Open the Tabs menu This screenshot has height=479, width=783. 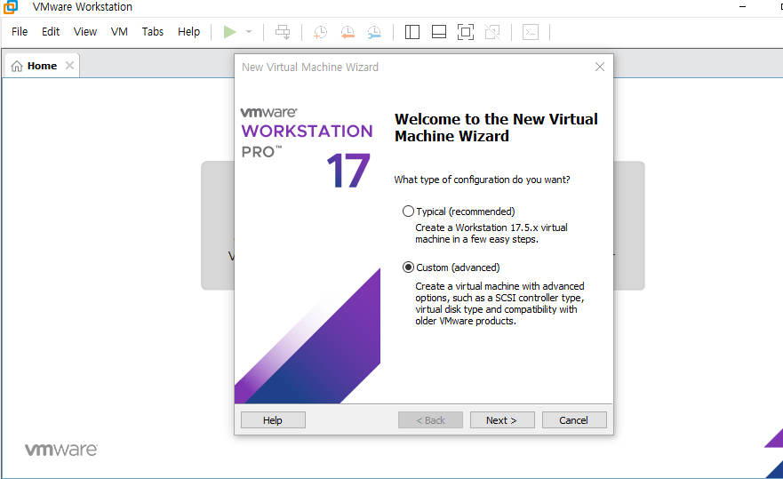pyautogui.click(x=152, y=31)
